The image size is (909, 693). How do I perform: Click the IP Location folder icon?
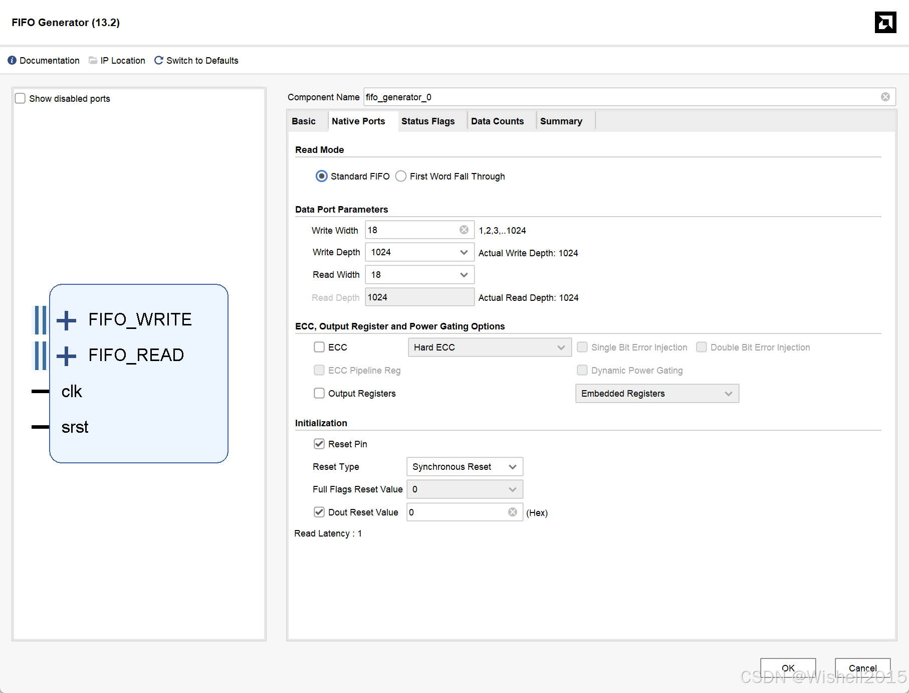[93, 60]
